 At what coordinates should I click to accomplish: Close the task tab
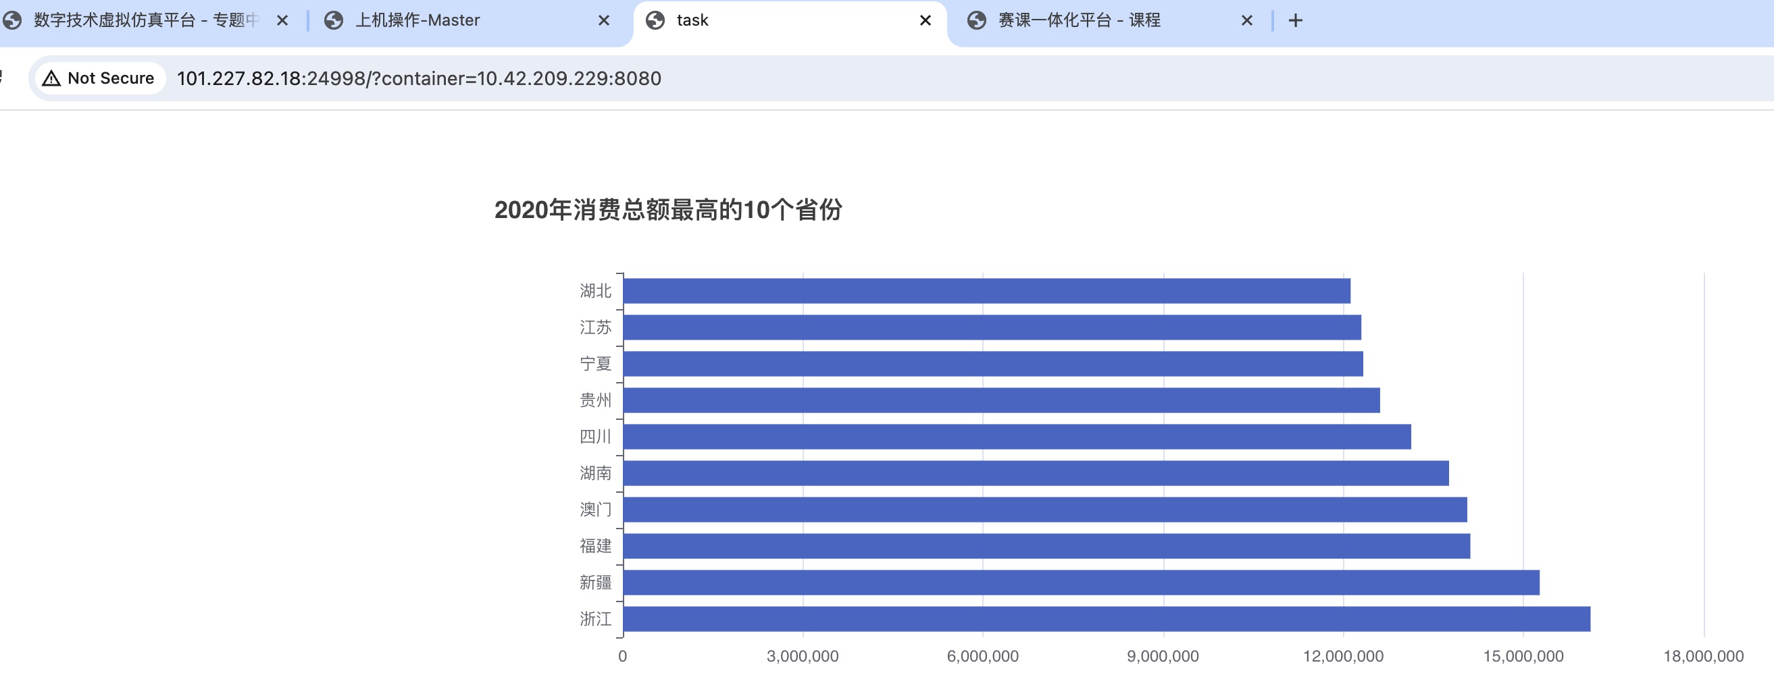pos(925,21)
